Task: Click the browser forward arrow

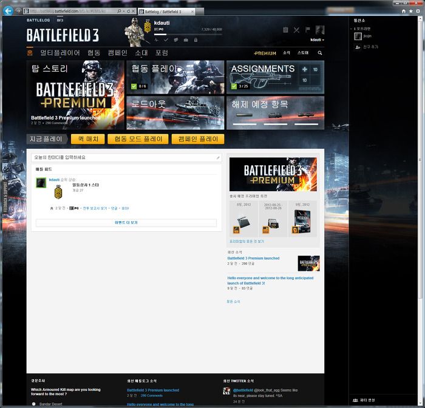Action: 18,11
